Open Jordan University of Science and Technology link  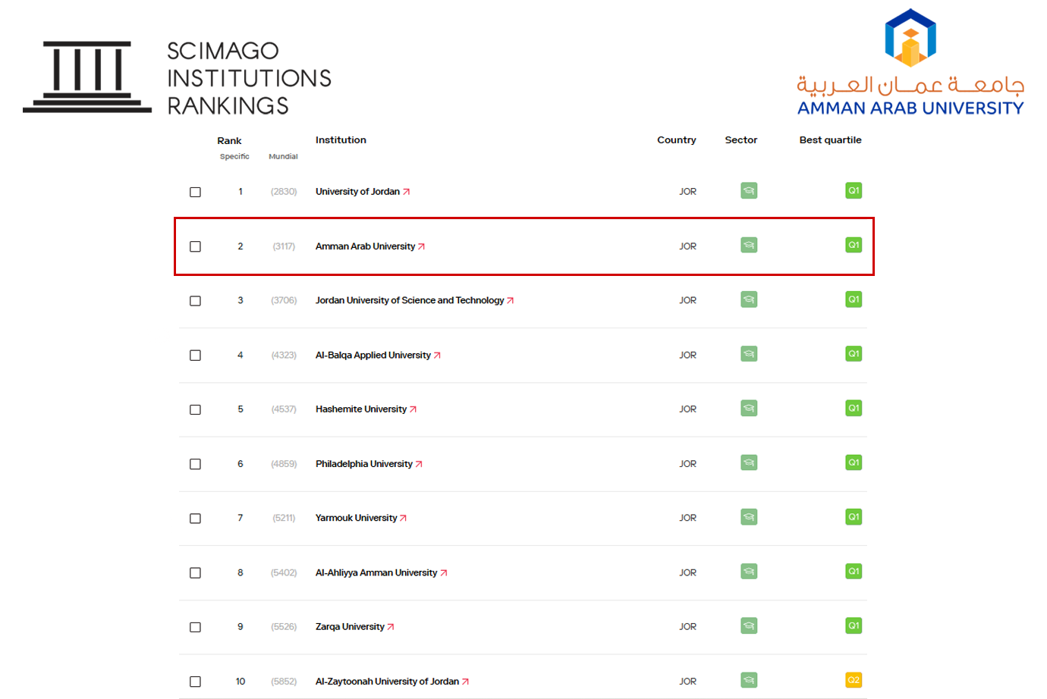(415, 301)
